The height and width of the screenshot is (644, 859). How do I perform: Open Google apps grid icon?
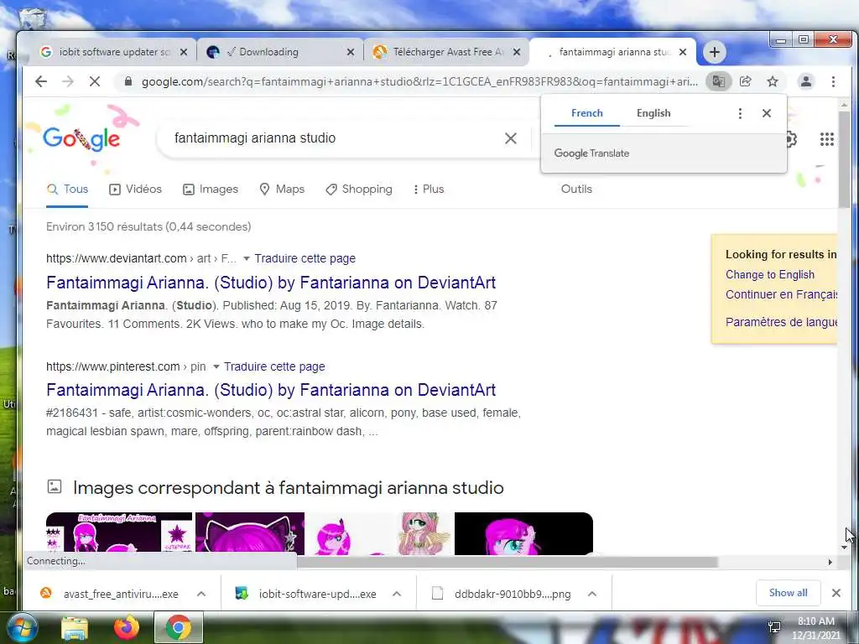pos(826,139)
